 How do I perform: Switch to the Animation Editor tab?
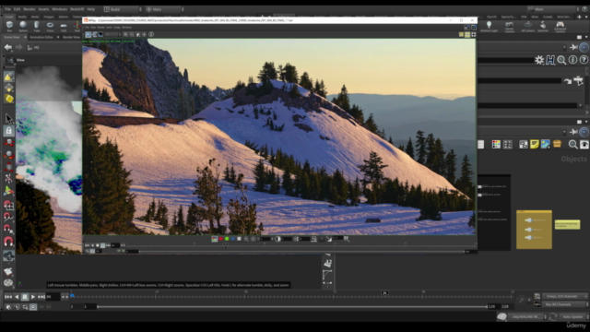pyautogui.click(x=41, y=37)
